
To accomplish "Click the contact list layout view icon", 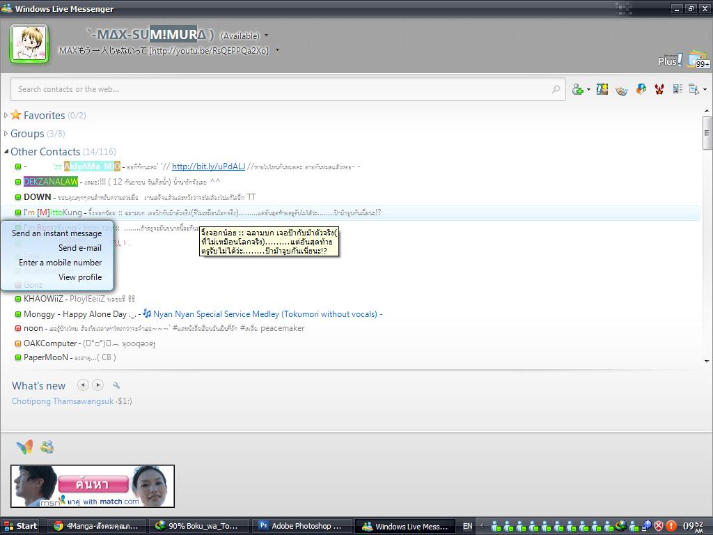I will click(677, 89).
